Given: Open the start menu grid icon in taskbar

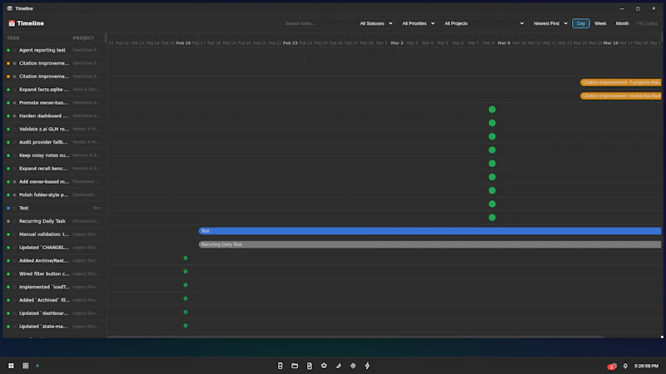Looking at the screenshot, I should coord(11,366).
